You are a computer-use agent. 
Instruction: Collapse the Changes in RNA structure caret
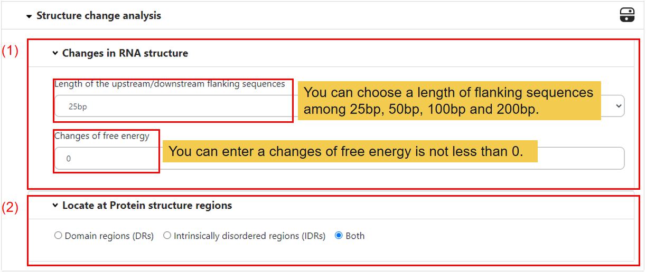tap(55, 53)
